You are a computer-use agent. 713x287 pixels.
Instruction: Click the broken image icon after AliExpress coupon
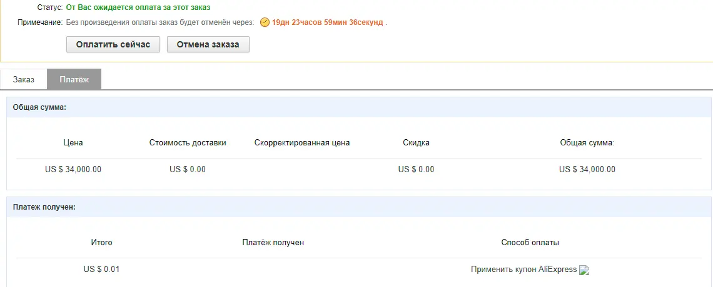[584, 270]
